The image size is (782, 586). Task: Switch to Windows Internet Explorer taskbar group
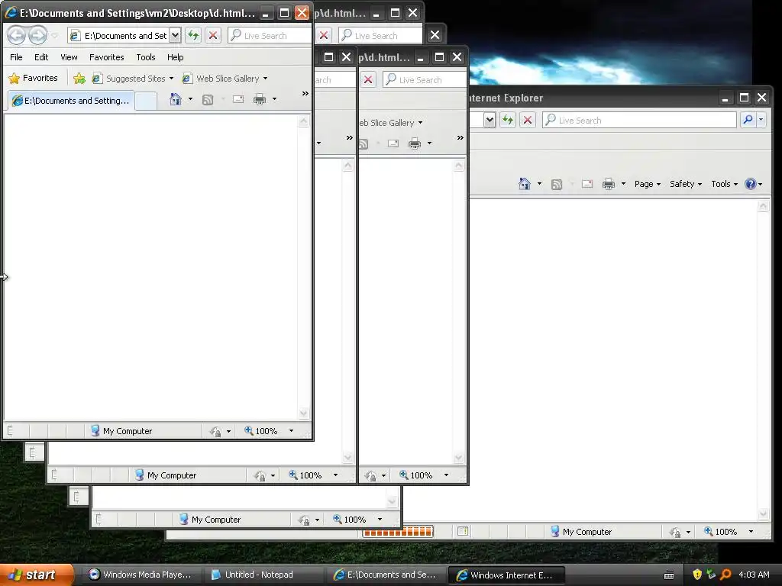coord(506,575)
